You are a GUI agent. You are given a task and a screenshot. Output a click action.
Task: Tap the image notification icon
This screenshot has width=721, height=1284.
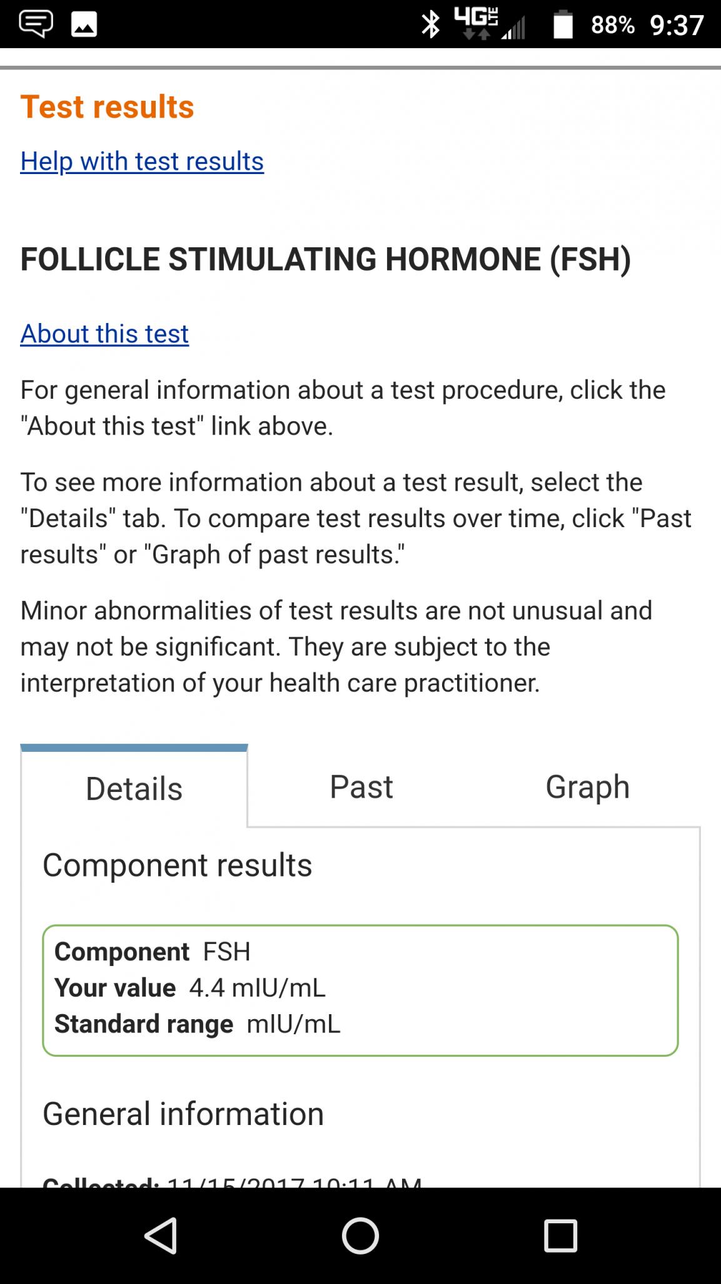click(x=84, y=24)
